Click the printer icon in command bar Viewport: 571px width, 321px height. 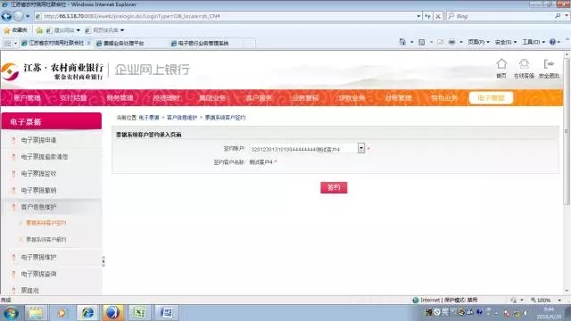451,42
